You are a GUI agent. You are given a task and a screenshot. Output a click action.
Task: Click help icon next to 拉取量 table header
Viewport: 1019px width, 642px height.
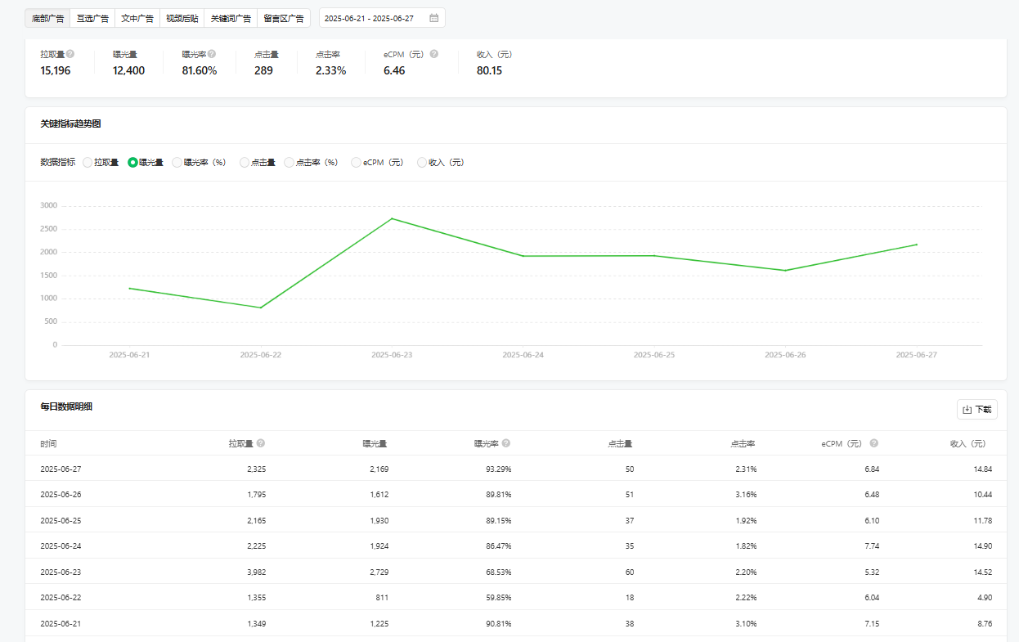click(261, 443)
